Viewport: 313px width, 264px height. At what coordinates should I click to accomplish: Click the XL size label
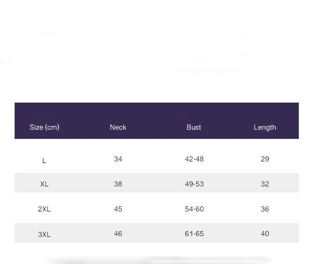(44, 184)
